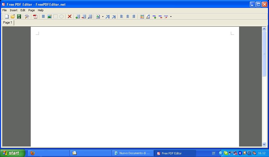
Task: Select the ellipse shape tool
Action: 61,16
